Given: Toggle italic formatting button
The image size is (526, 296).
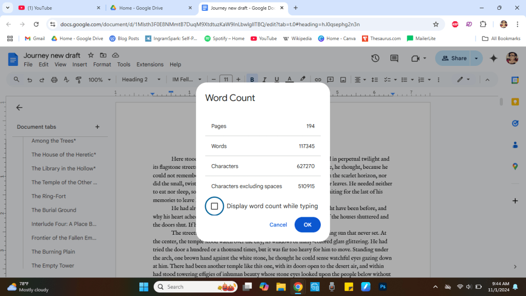Looking at the screenshot, I should [x=264, y=79].
